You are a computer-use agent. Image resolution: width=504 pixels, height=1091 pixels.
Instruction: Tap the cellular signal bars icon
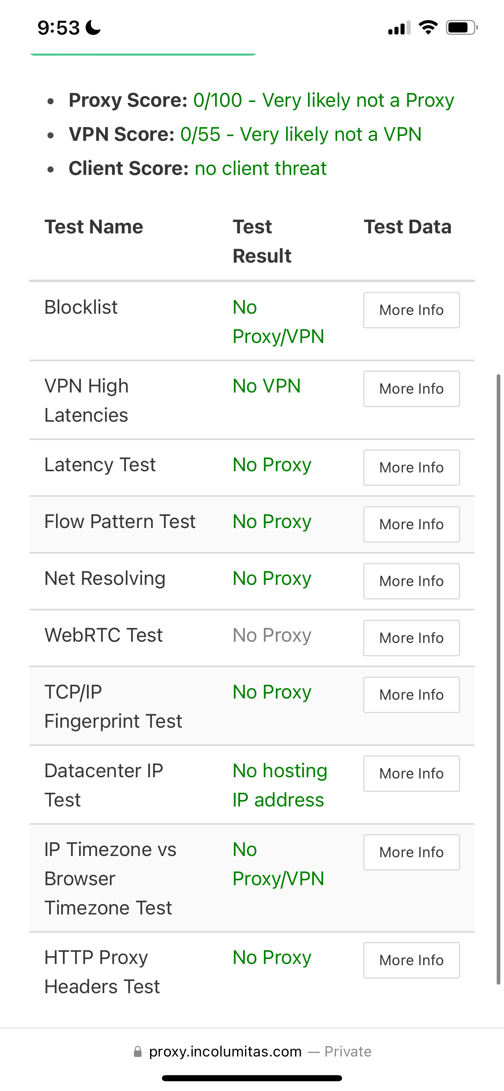point(399,28)
